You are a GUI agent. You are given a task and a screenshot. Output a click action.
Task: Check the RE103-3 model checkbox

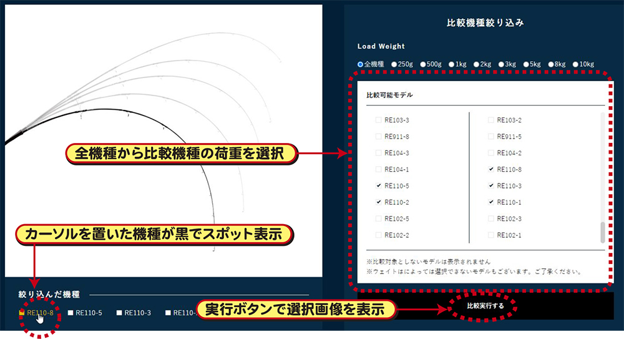pyautogui.click(x=379, y=120)
